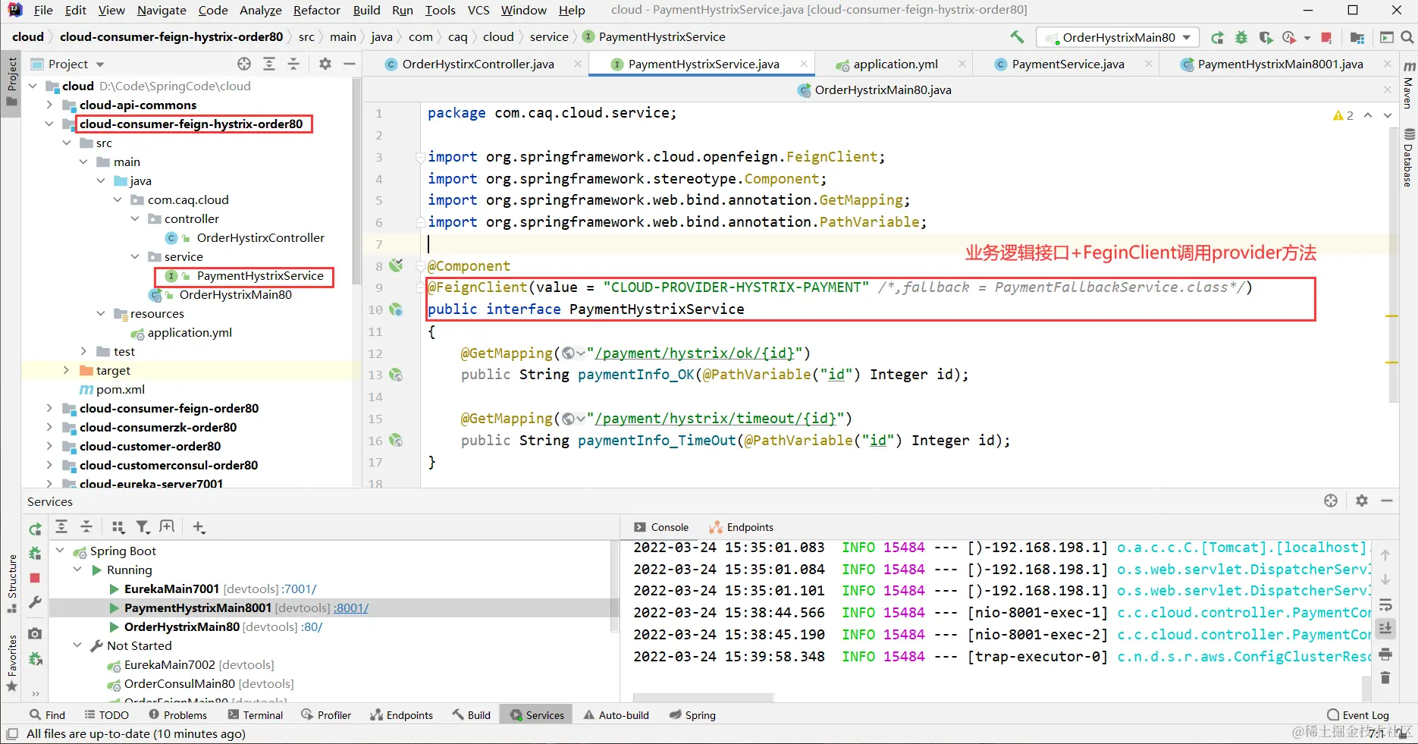Start debugging with the bug icon
This screenshot has width=1418, height=744.
[1241, 37]
